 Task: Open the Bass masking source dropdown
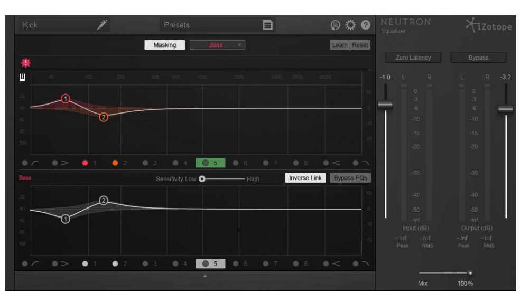click(218, 45)
